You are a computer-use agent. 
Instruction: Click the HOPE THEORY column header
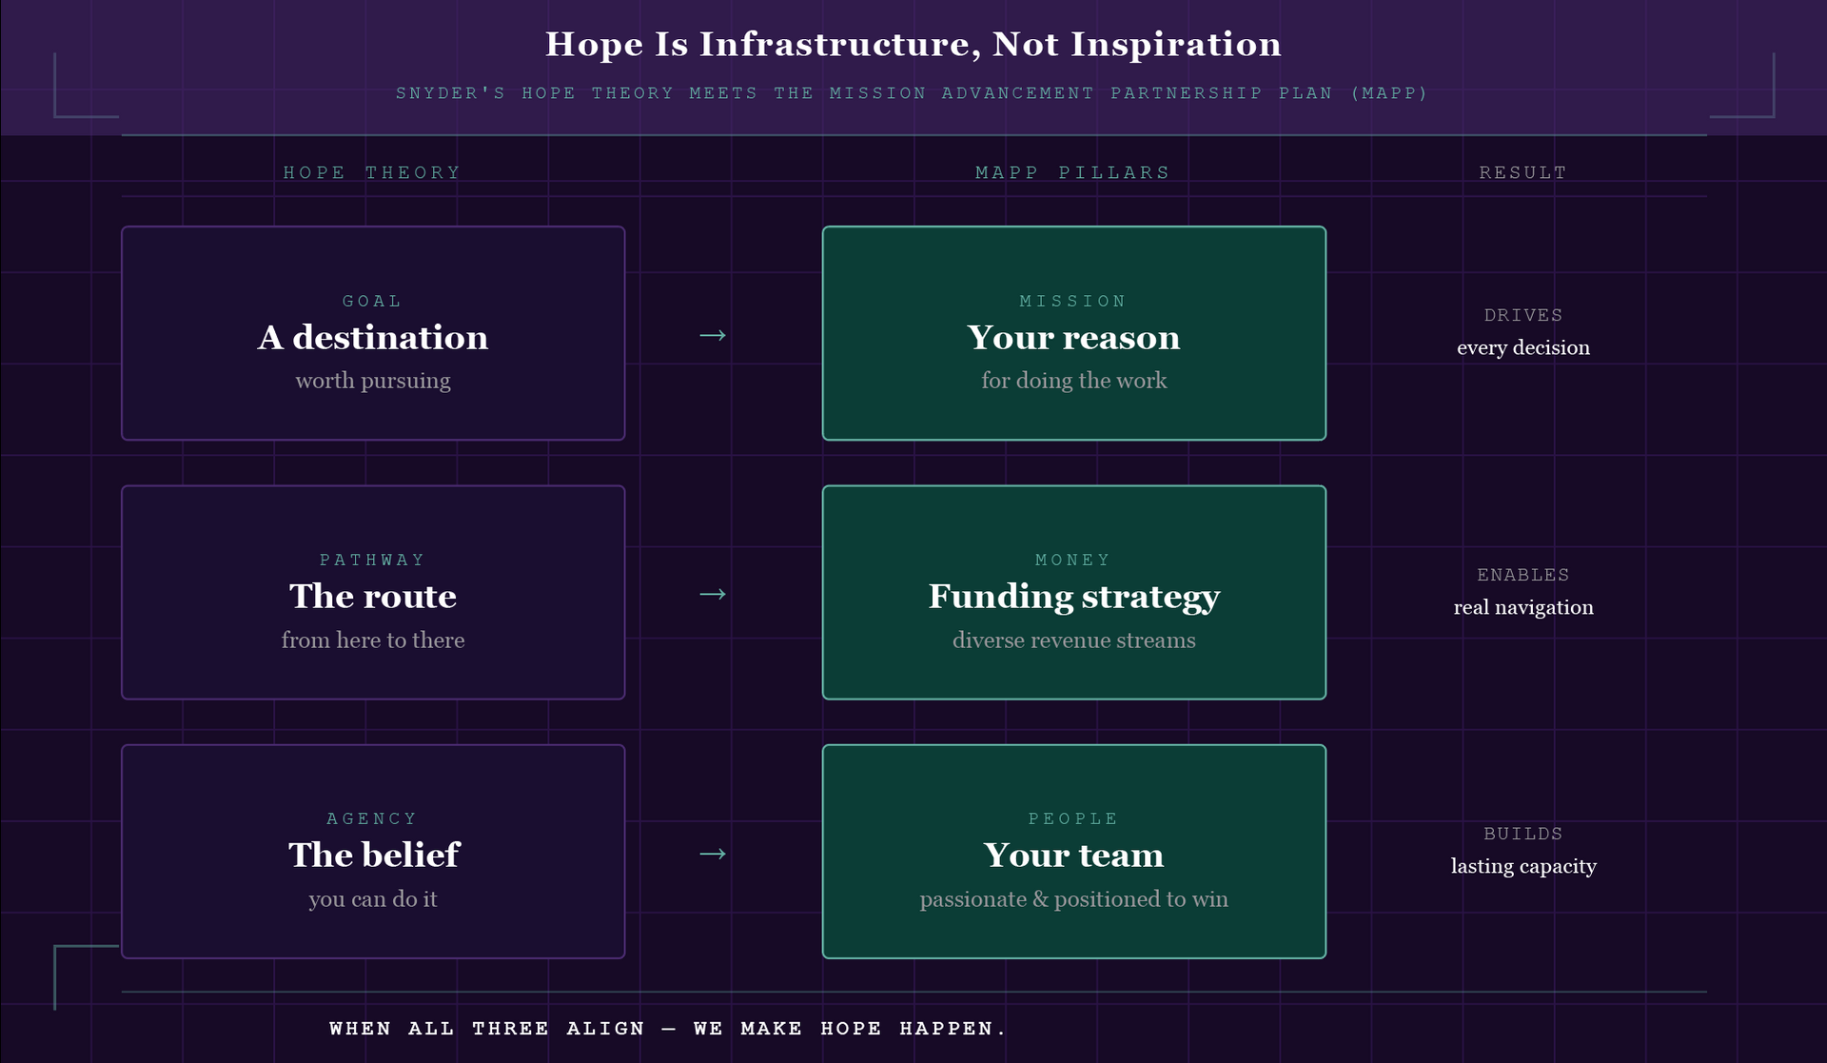[x=372, y=172]
